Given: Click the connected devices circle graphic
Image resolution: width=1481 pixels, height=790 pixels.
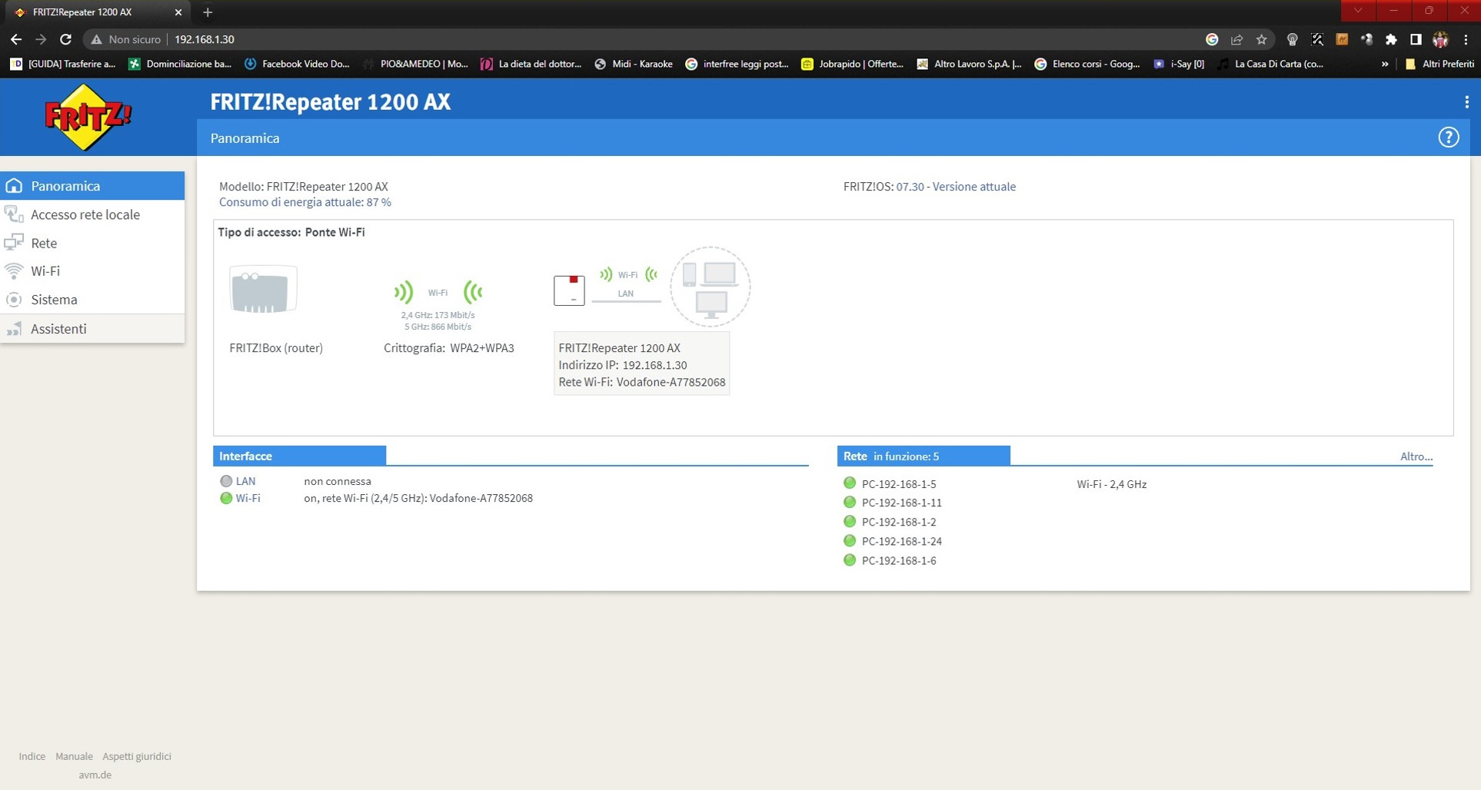Looking at the screenshot, I should pyautogui.click(x=711, y=287).
